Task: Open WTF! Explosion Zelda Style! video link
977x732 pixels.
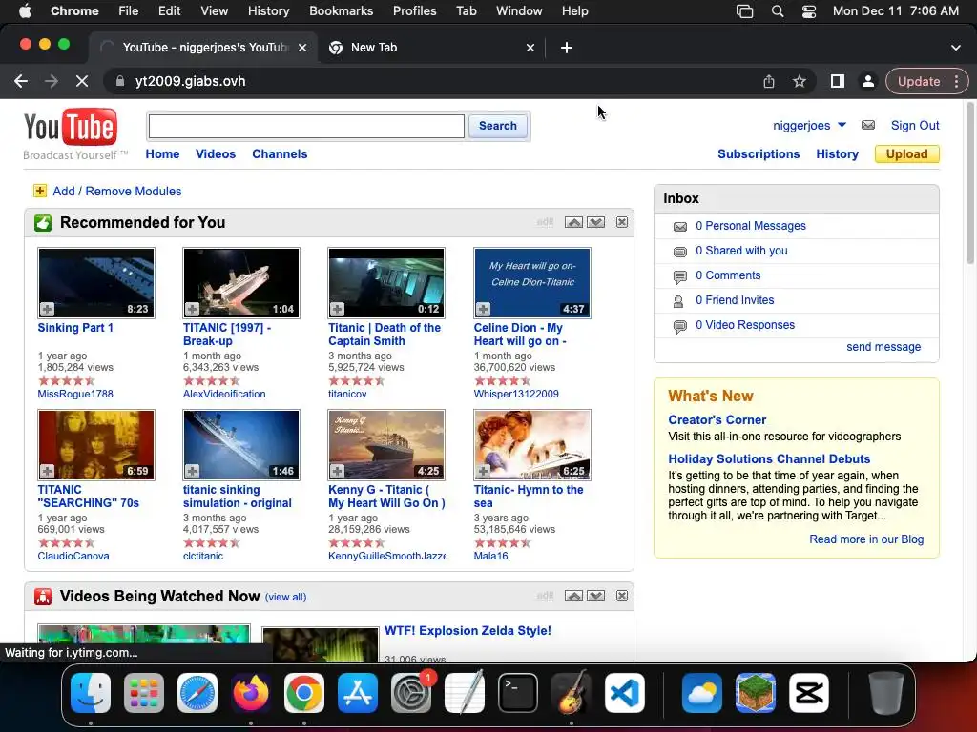Action: (x=468, y=631)
